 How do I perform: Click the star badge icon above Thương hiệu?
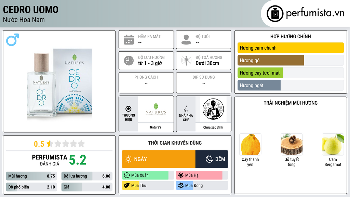(x=129, y=109)
